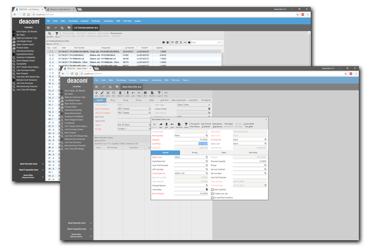Click Bill-To Company lookup magnifier
370x250 pixels.
[149, 109]
